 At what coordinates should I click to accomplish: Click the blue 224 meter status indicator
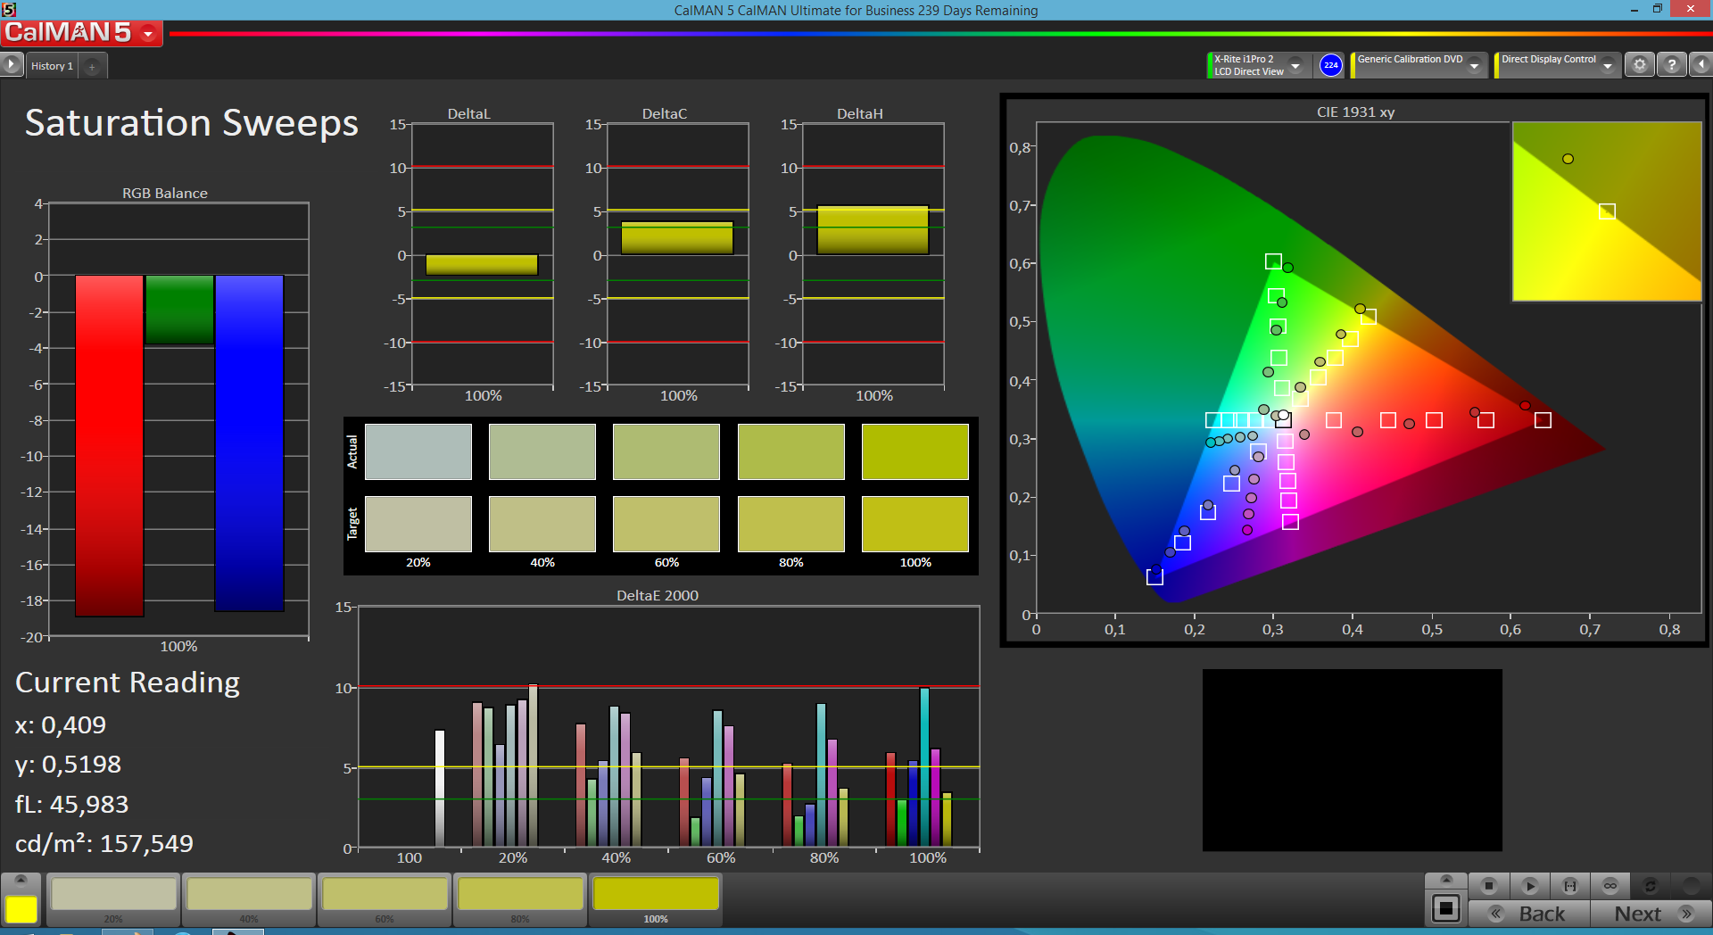click(1330, 65)
